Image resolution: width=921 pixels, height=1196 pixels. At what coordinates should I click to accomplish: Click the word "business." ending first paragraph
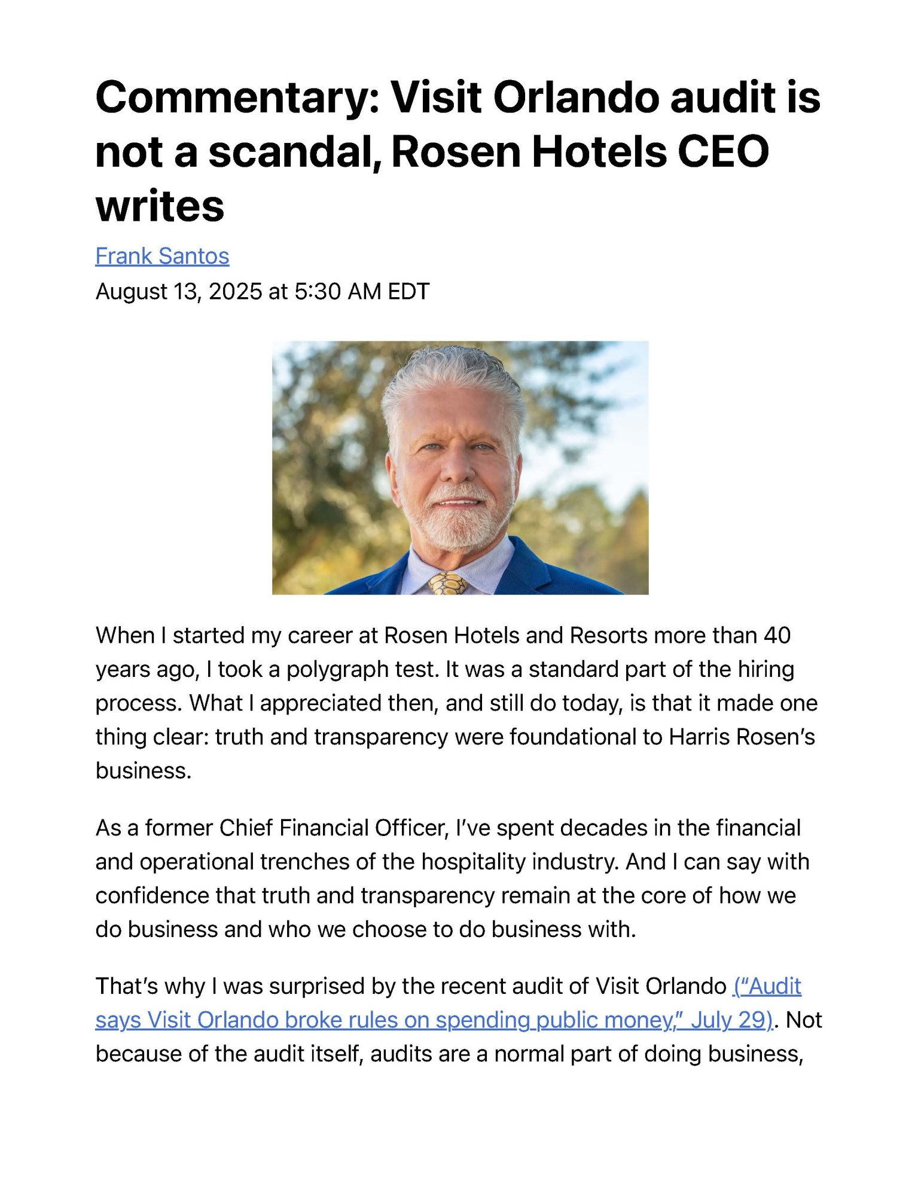[x=144, y=771]
